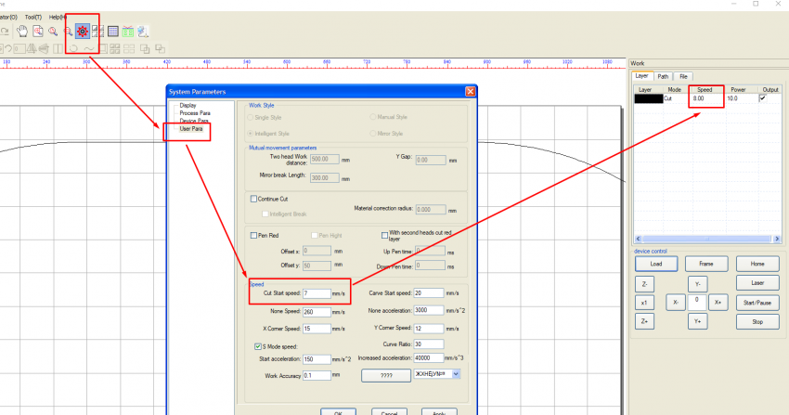
Task: Click the grid table toolbar icon
Action: [112, 32]
